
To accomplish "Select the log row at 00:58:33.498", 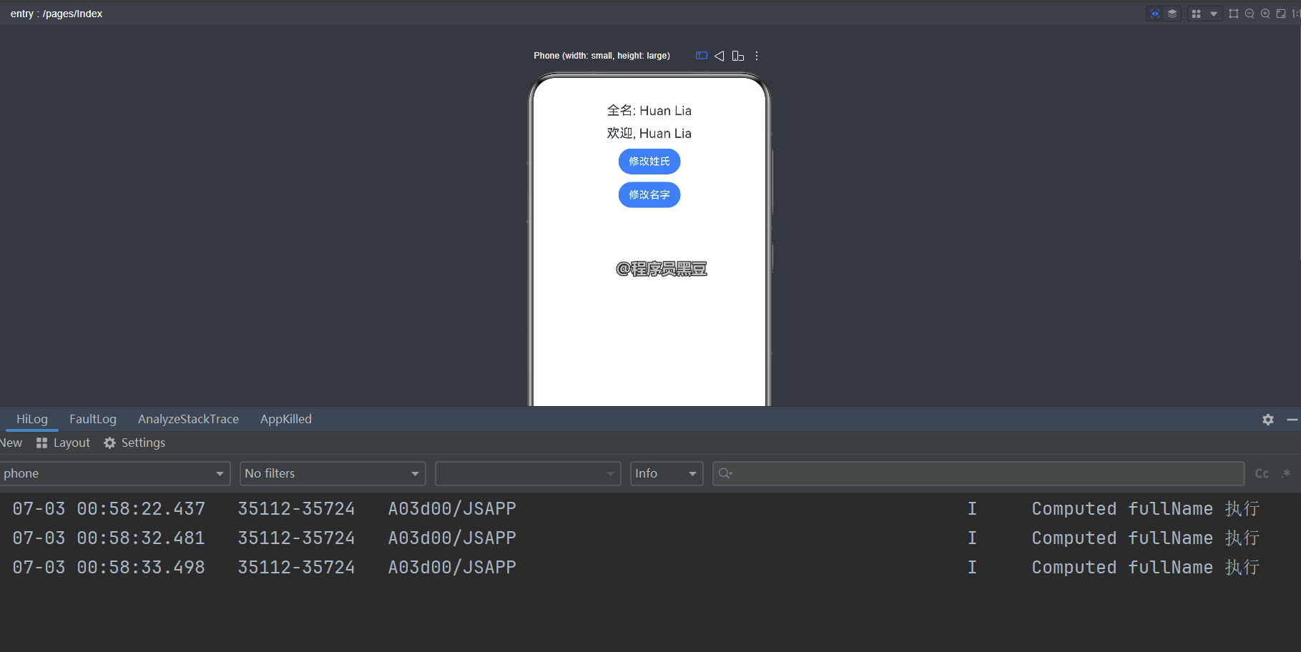I will click(x=650, y=568).
